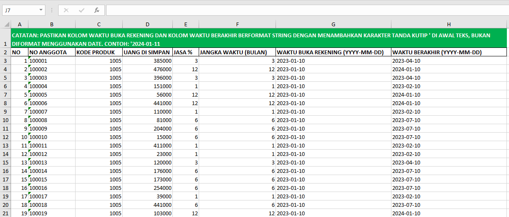Click the Select All corner triangle
This screenshot has width=509, height=217.
(6, 24)
